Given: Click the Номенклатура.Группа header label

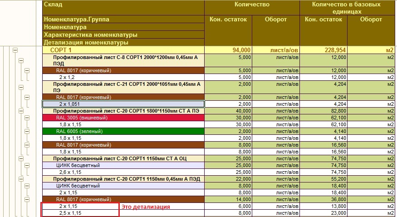Looking at the screenshot, I should tap(77, 20).
